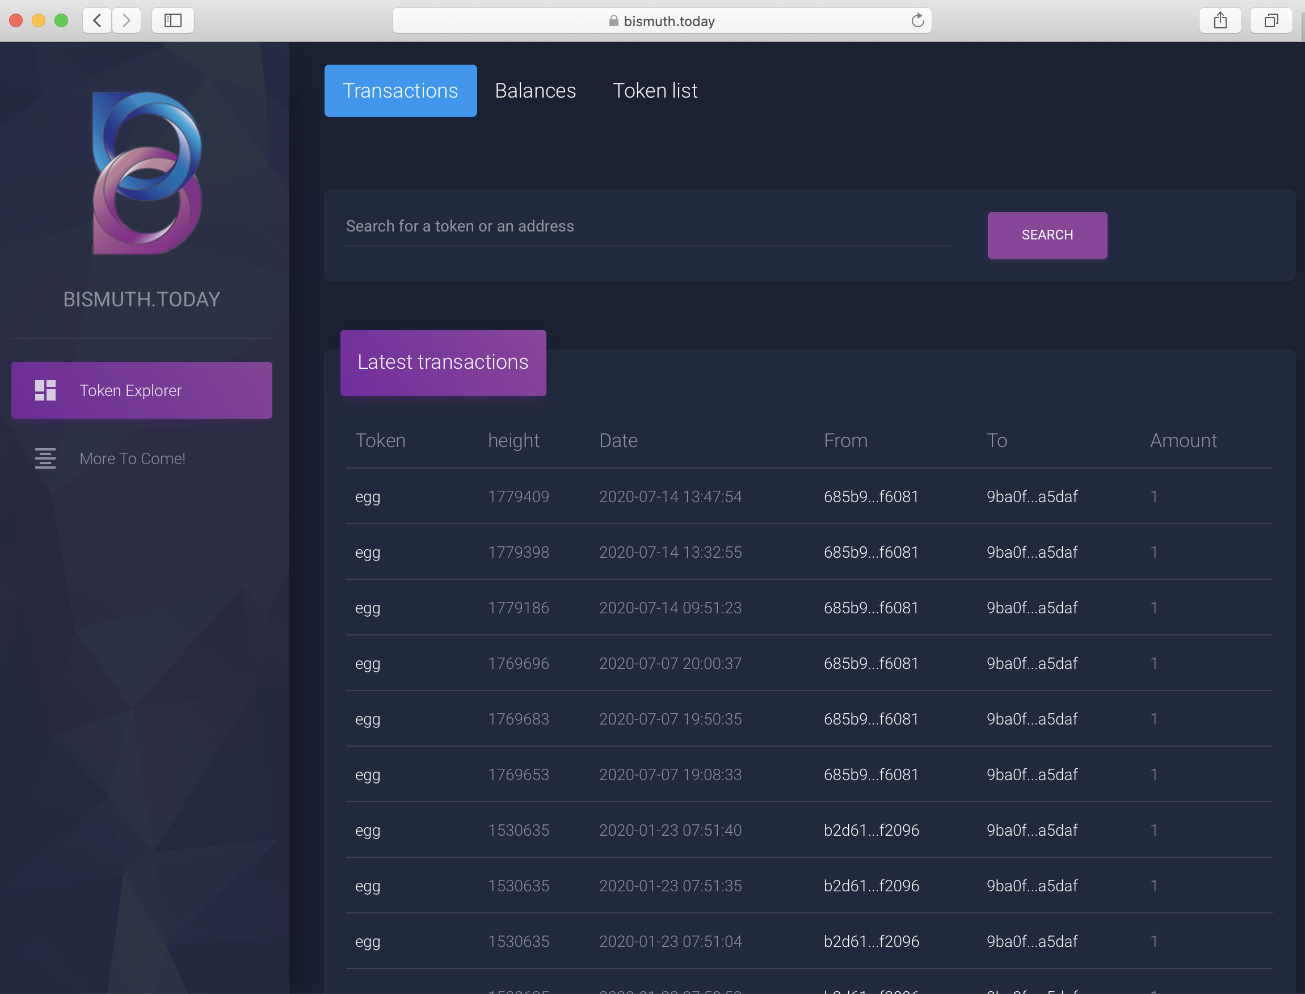
Task: Open the More To Come! sidebar link
Action: tap(133, 458)
